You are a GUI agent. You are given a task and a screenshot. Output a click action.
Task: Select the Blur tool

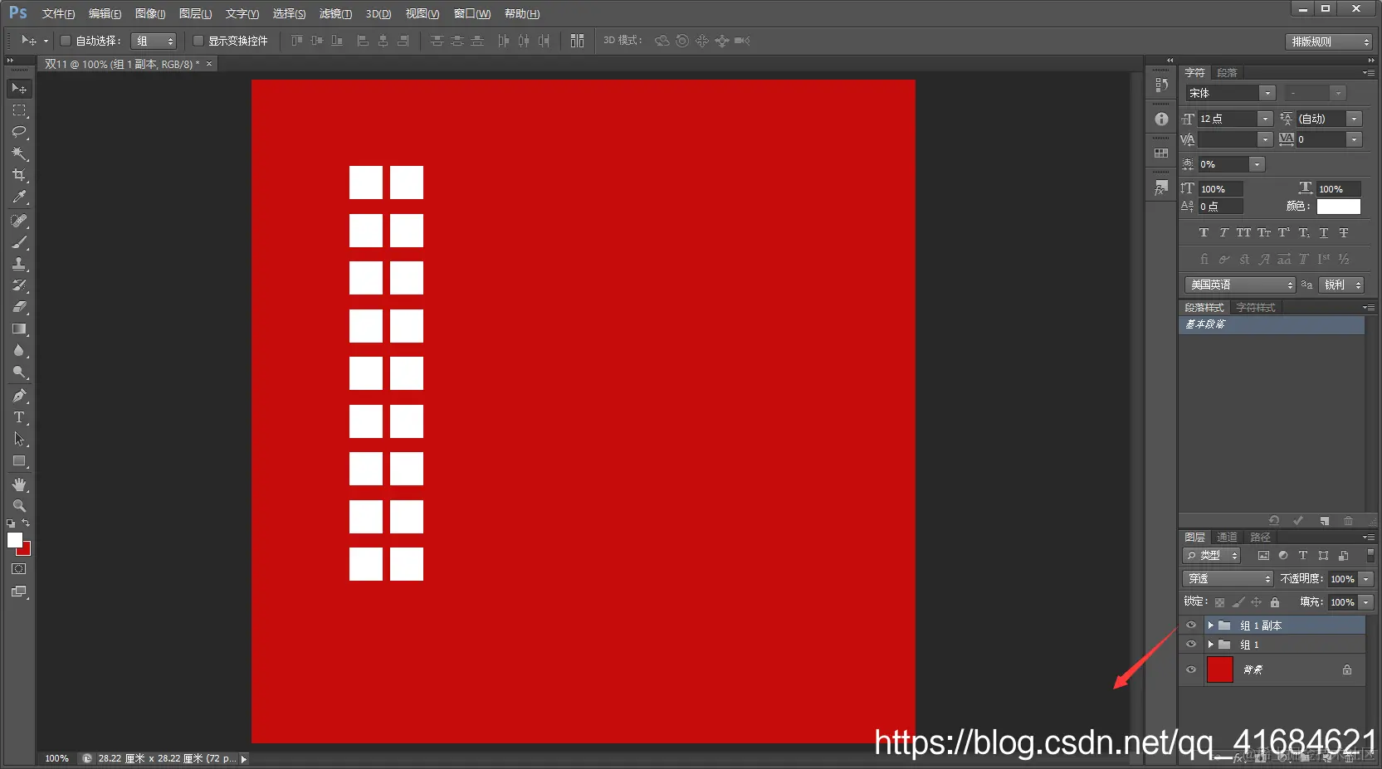click(x=19, y=350)
